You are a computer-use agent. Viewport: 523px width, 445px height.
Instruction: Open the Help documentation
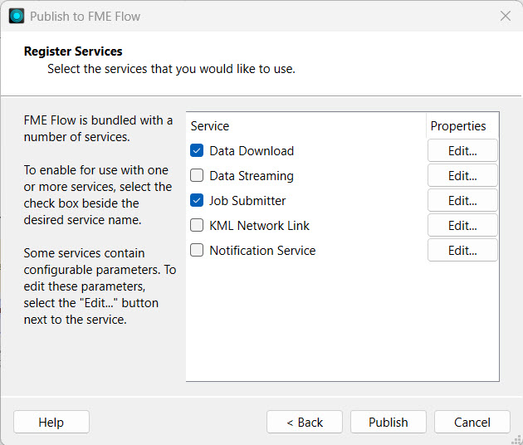(51, 423)
